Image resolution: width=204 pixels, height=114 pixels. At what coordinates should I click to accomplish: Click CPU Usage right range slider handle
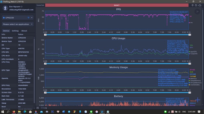click(x=190, y=64)
